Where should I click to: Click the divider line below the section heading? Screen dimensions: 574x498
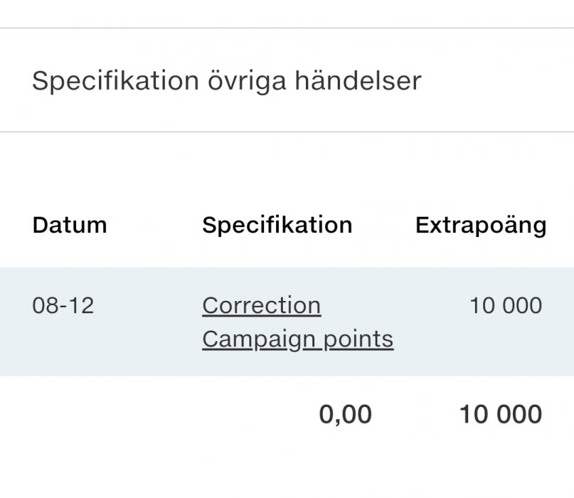(x=287, y=132)
